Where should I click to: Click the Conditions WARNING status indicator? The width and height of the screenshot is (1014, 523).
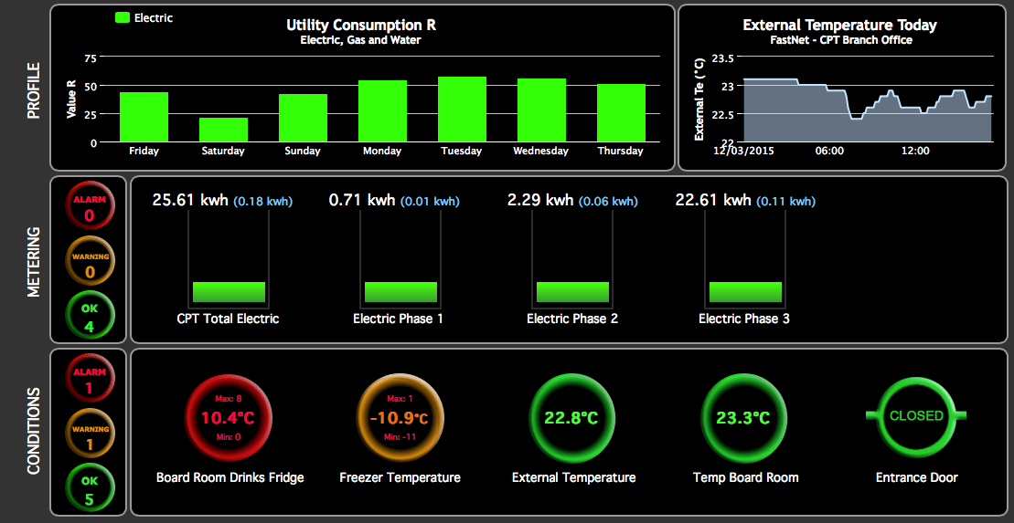pyautogui.click(x=90, y=435)
